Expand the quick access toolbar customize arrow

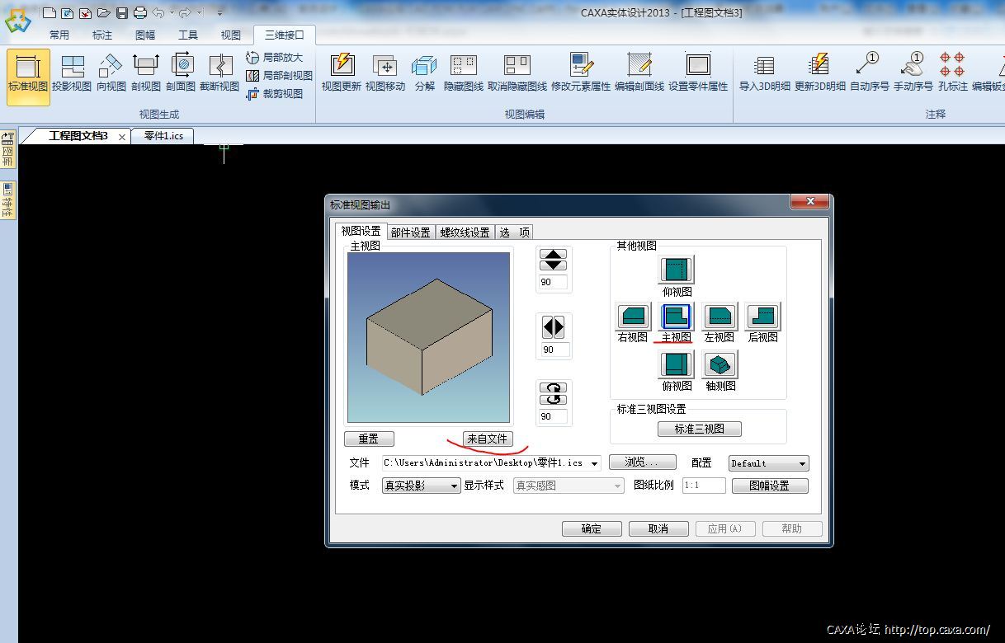[x=220, y=13]
